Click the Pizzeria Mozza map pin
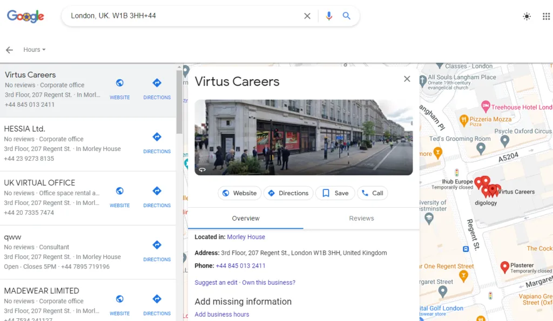 click(x=464, y=120)
